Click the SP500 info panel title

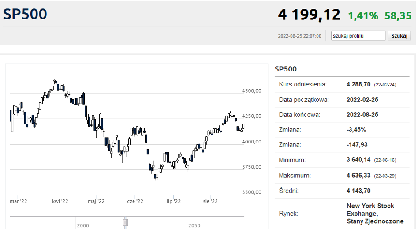point(286,69)
